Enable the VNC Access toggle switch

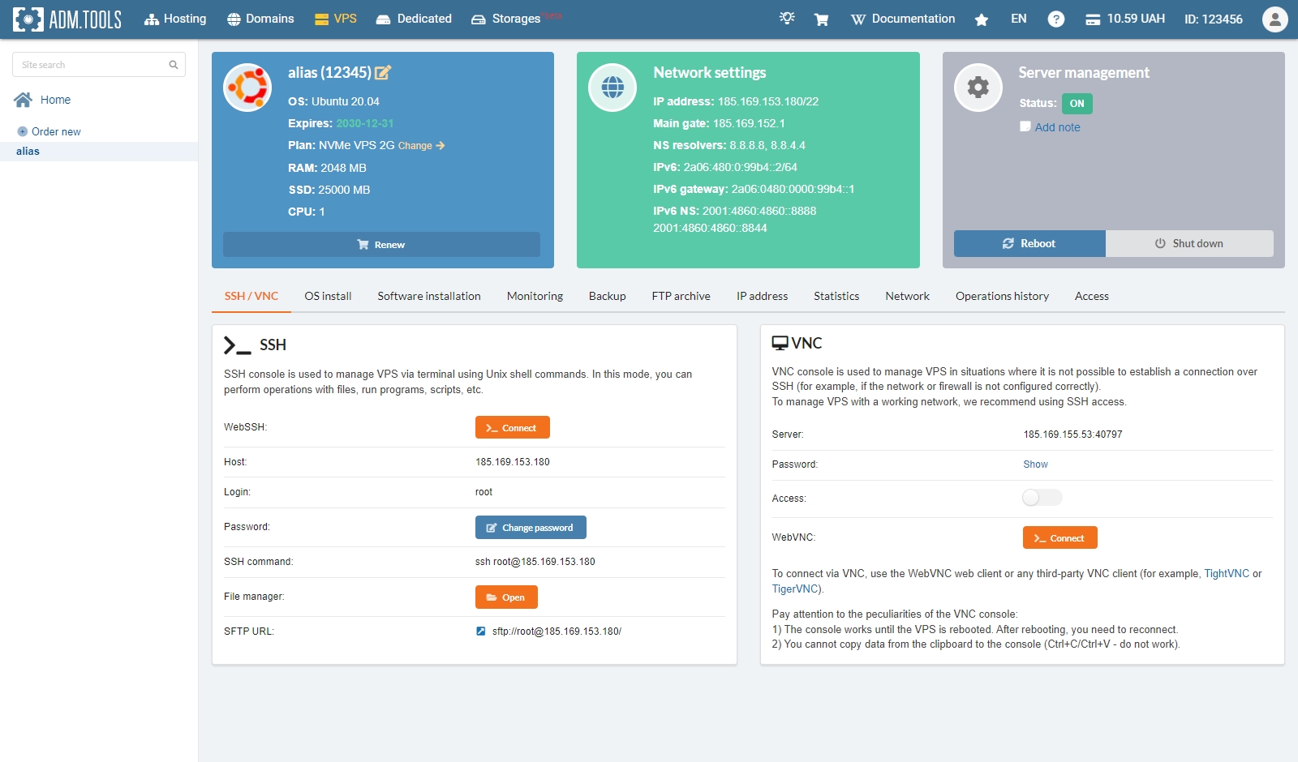click(1042, 498)
